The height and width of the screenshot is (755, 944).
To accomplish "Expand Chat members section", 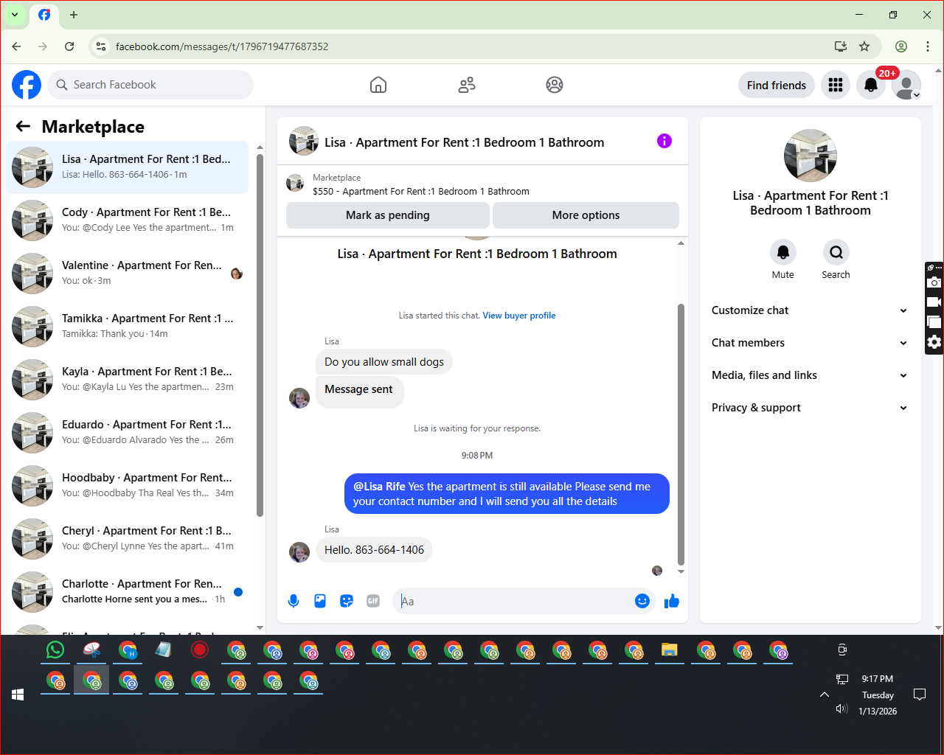I will pos(810,343).
